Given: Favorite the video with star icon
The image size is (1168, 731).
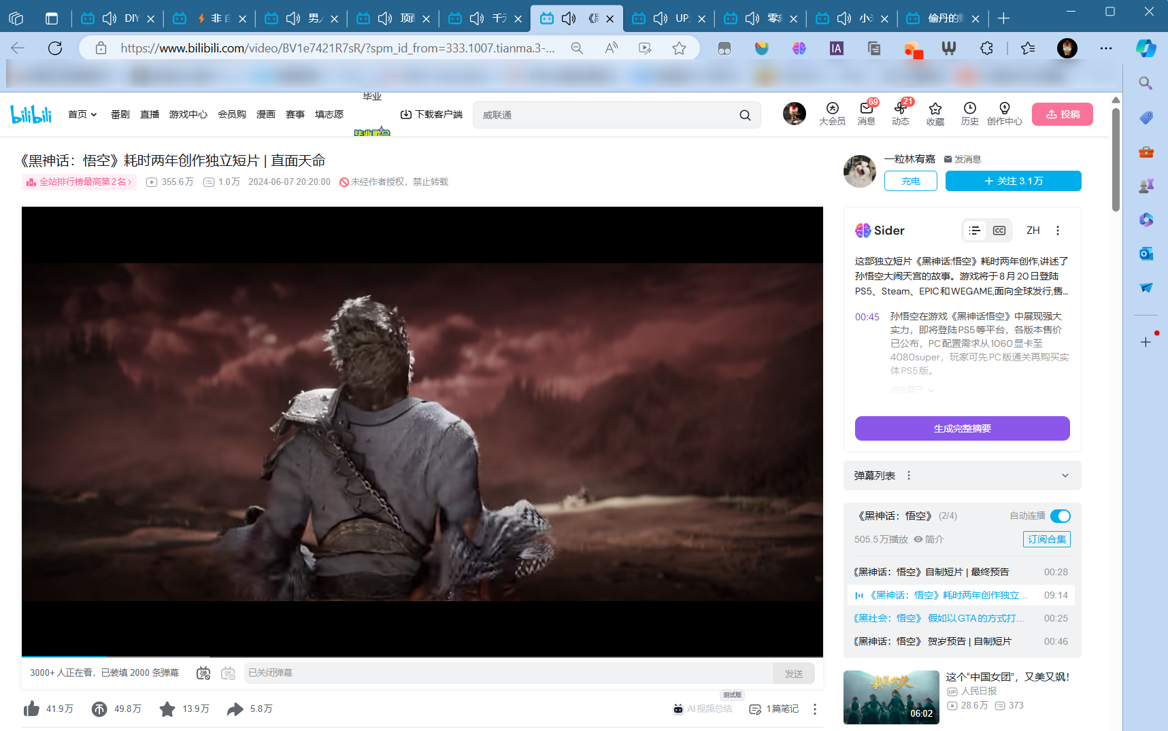Looking at the screenshot, I should point(167,709).
